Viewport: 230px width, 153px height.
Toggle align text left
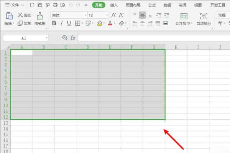tap(135, 23)
